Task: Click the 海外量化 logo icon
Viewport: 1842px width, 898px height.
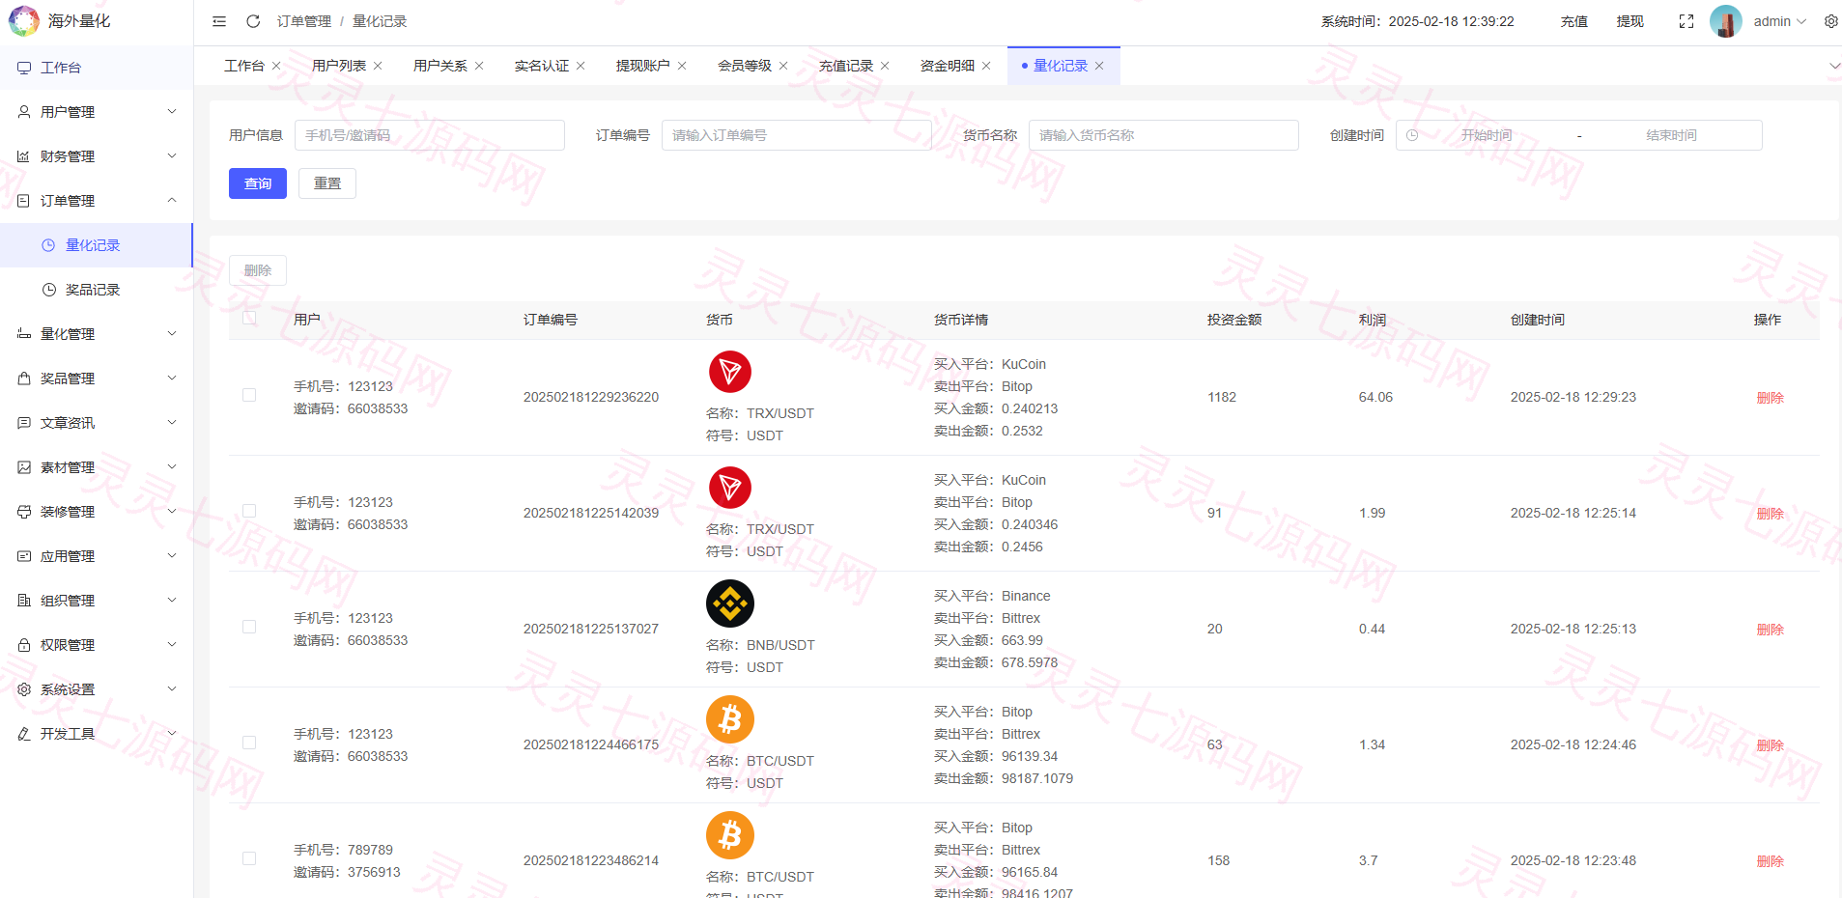Action: [24, 21]
